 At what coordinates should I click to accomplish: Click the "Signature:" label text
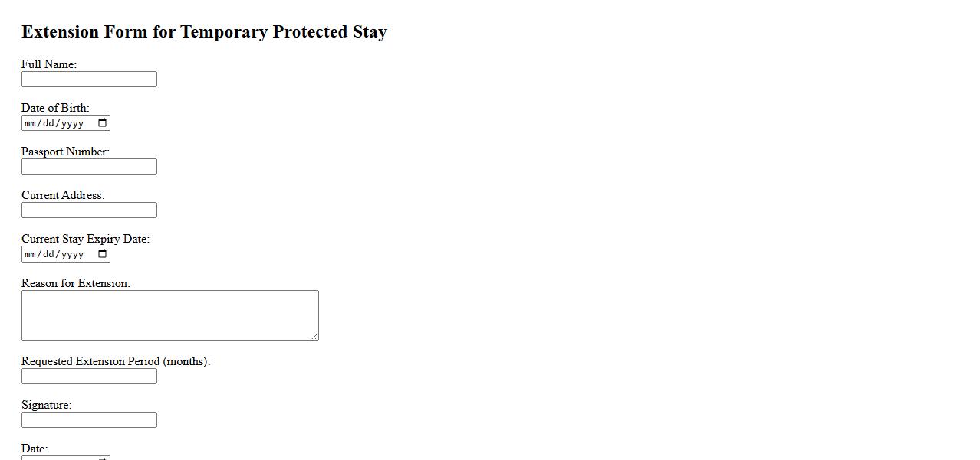pyautogui.click(x=46, y=405)
